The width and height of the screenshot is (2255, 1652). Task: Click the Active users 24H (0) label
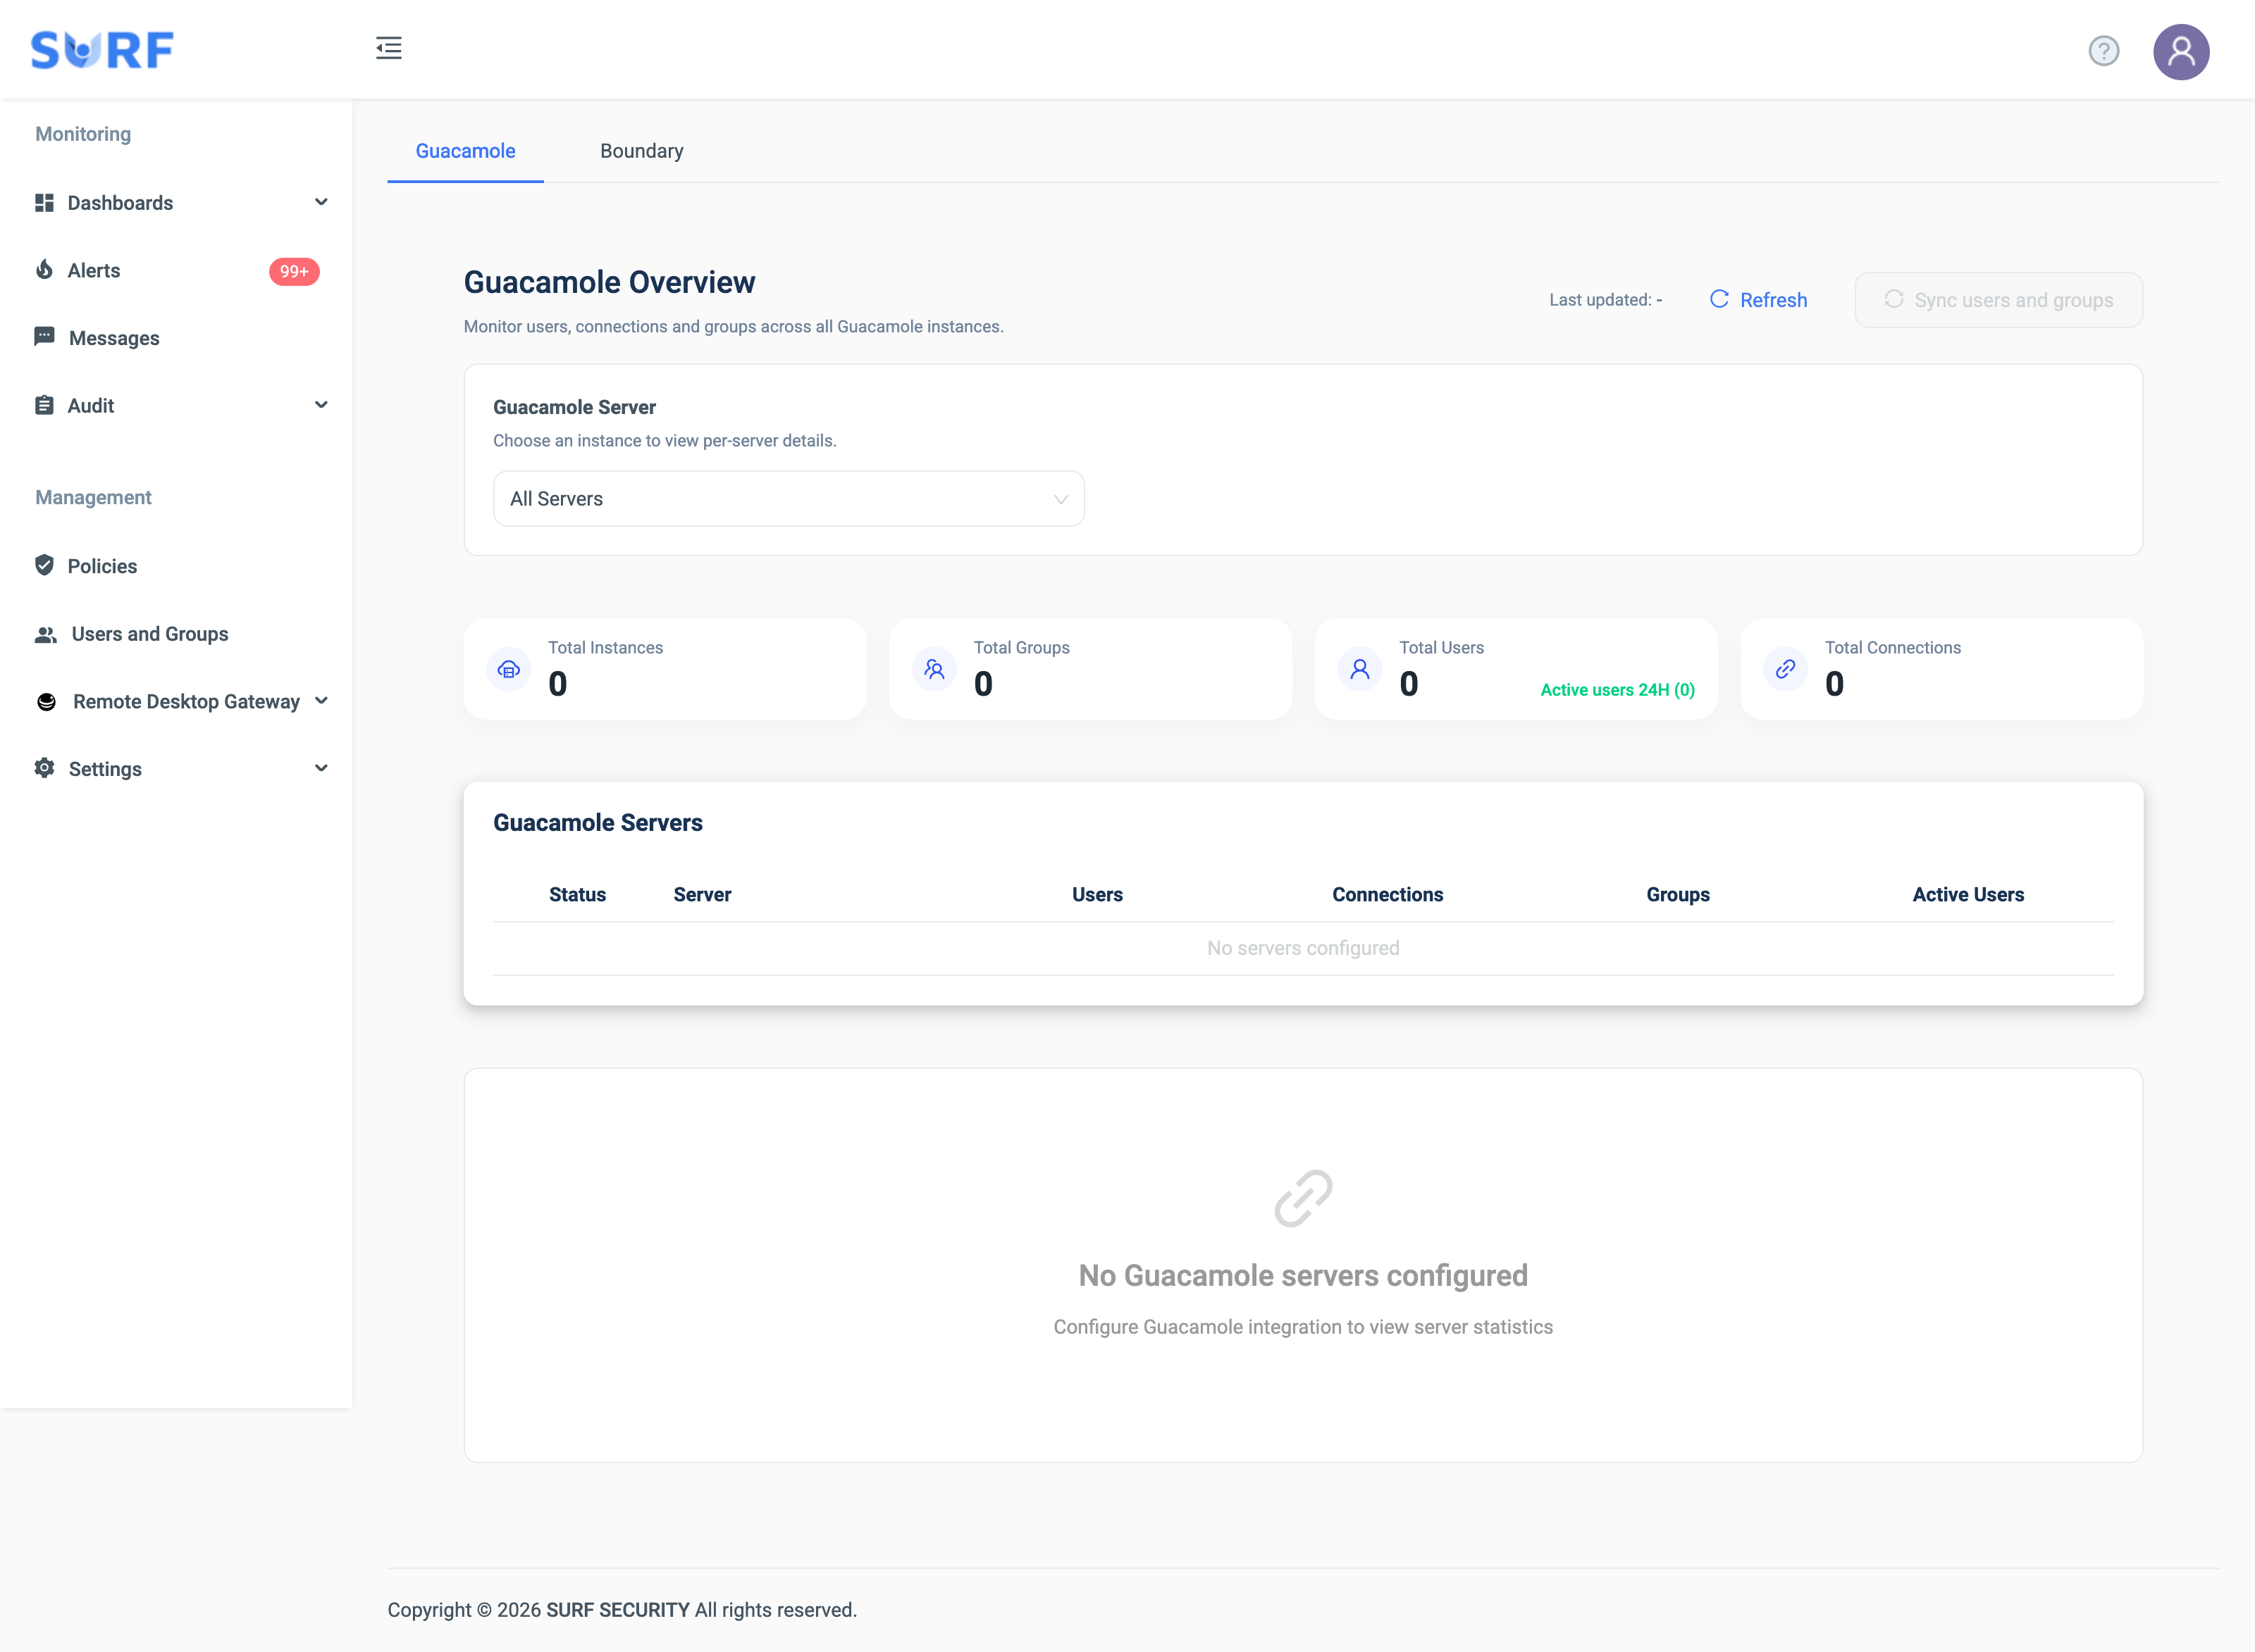1618,690
